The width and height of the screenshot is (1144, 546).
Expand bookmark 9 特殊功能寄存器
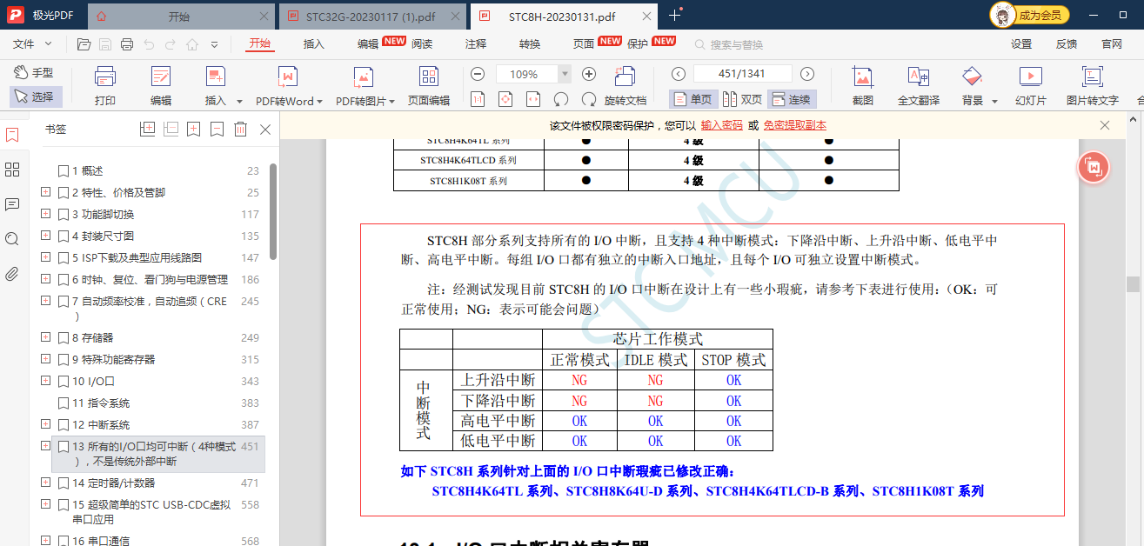pos(46,359)
